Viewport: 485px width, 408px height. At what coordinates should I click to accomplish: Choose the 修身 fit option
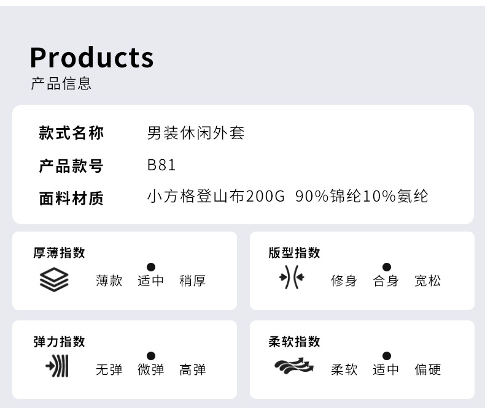(344, 281)
